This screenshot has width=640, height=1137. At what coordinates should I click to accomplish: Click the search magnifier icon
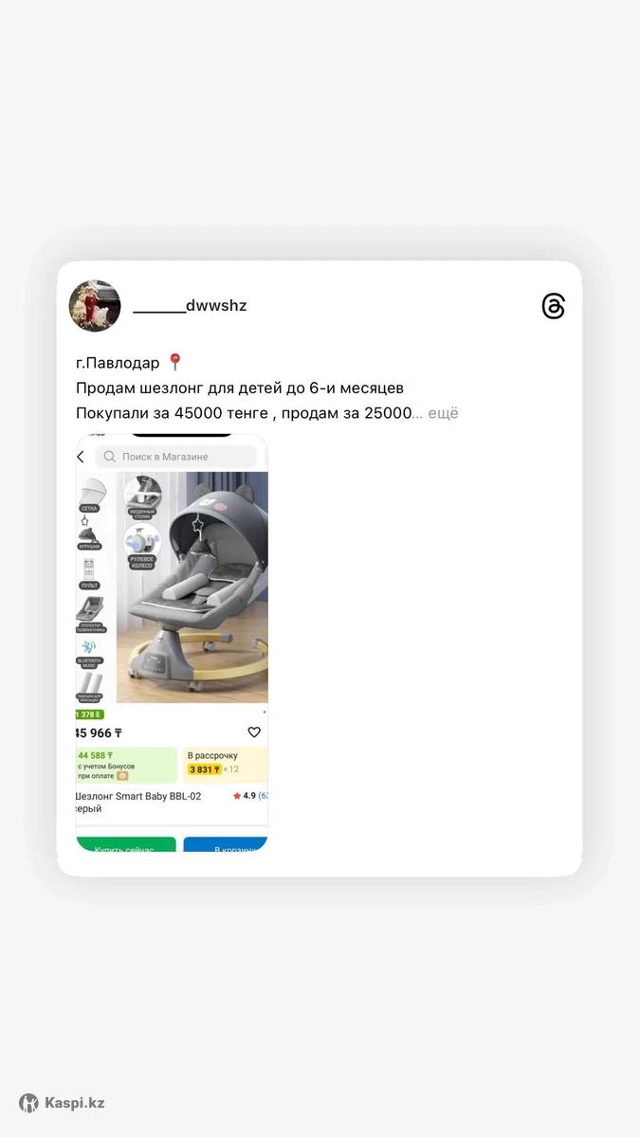pos(110,457)
